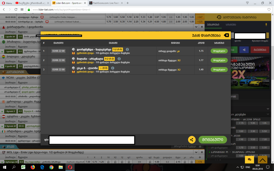Open the ticket history clock icon
Screen dimensions: 274x171
[x=219, y=17]
